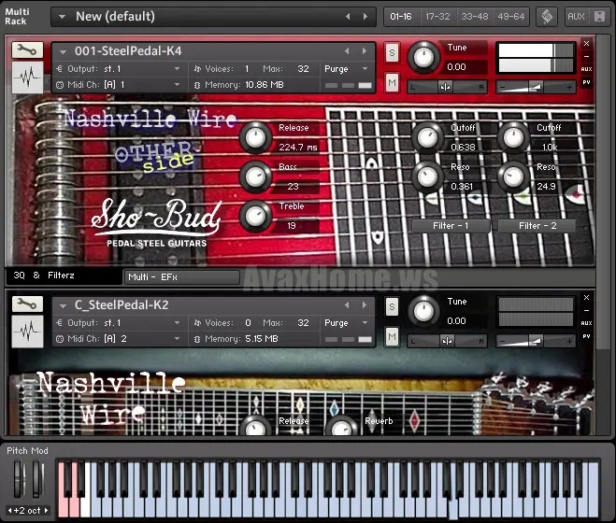Screen dimensions: 616x523
Task: Click the waveform icon of C_SteelPedal-K2
Action: tap(27, 332)
